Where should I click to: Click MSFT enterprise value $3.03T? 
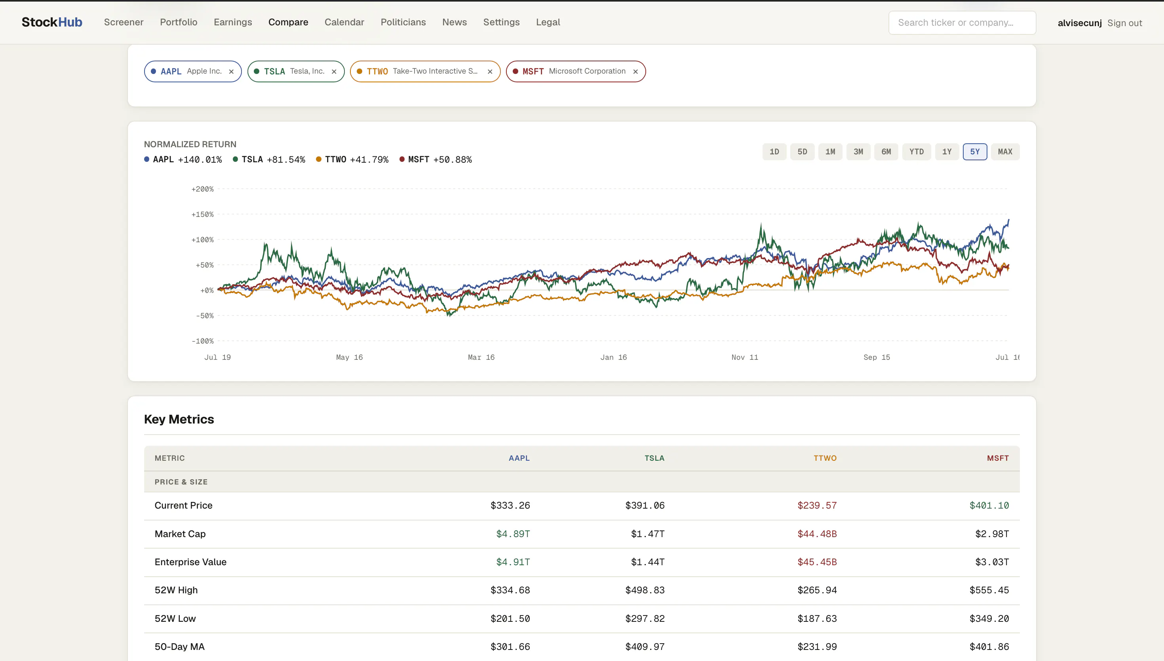pyautogui.click(x=992, y=562)
